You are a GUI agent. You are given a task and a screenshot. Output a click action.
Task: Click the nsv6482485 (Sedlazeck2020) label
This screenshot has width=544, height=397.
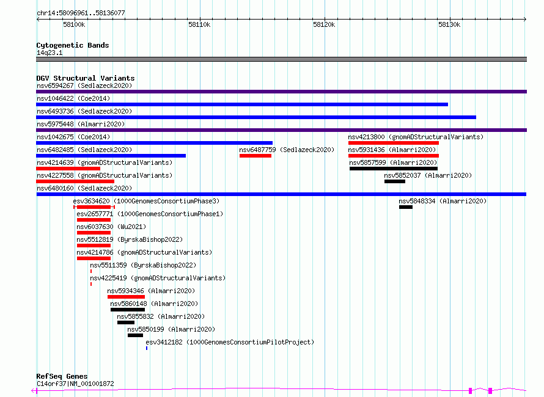[x=84, y=150]
